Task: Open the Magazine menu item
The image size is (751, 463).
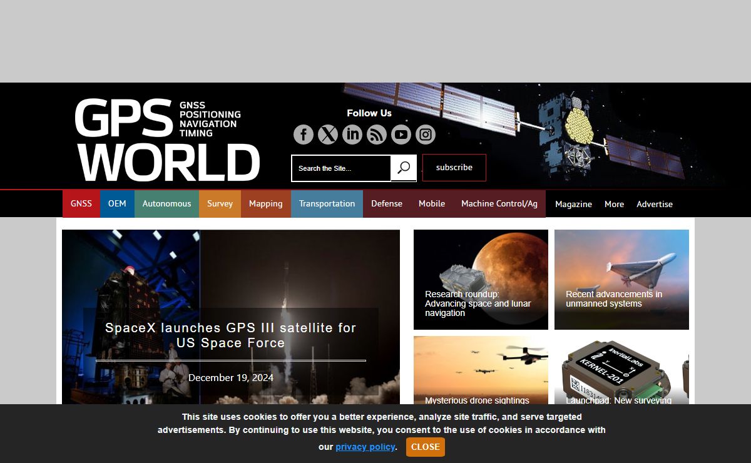Action: coord(573,205)
